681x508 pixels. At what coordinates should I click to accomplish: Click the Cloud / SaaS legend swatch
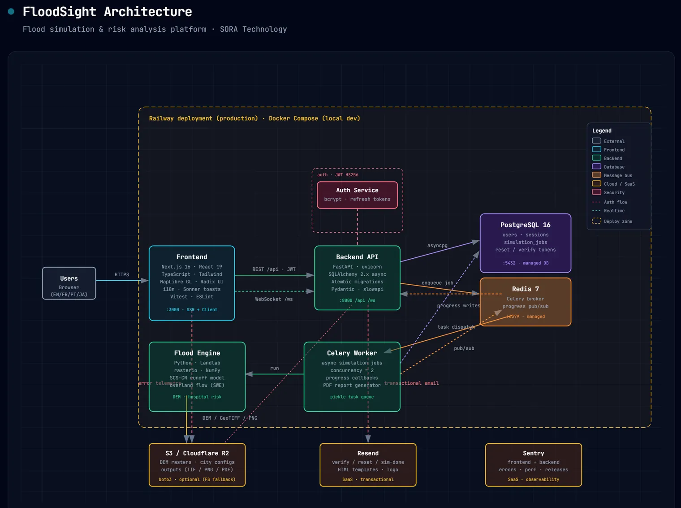(597, 183)
